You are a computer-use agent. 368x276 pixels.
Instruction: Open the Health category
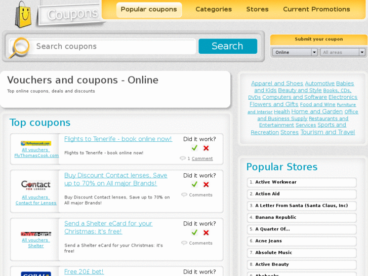282,111
